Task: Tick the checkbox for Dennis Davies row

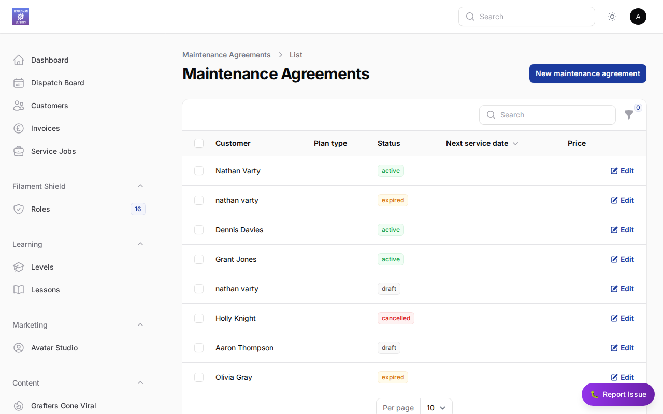Action: [x=199, y=230]
